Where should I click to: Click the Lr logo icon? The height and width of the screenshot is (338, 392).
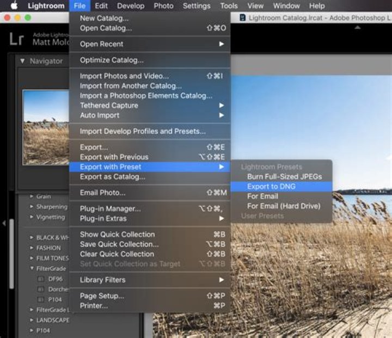point(16,38)
